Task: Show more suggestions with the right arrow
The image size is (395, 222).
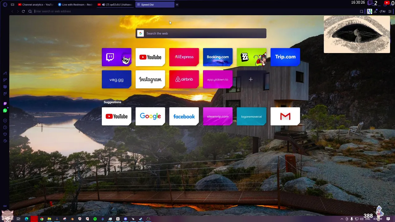Action: tap(302, 115)
